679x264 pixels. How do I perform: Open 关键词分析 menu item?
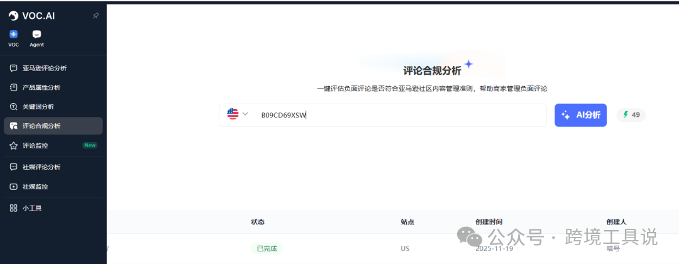[53, 106]
